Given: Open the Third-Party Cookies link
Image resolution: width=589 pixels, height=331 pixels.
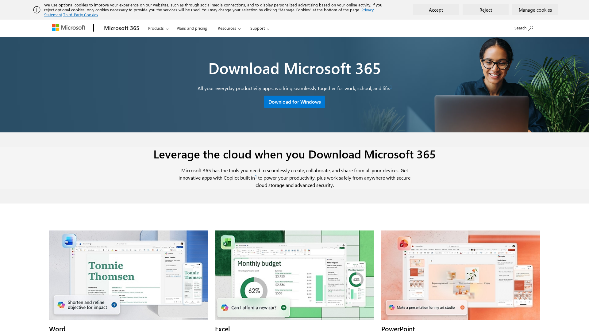Looking at the screenshot, I should 81,15.
